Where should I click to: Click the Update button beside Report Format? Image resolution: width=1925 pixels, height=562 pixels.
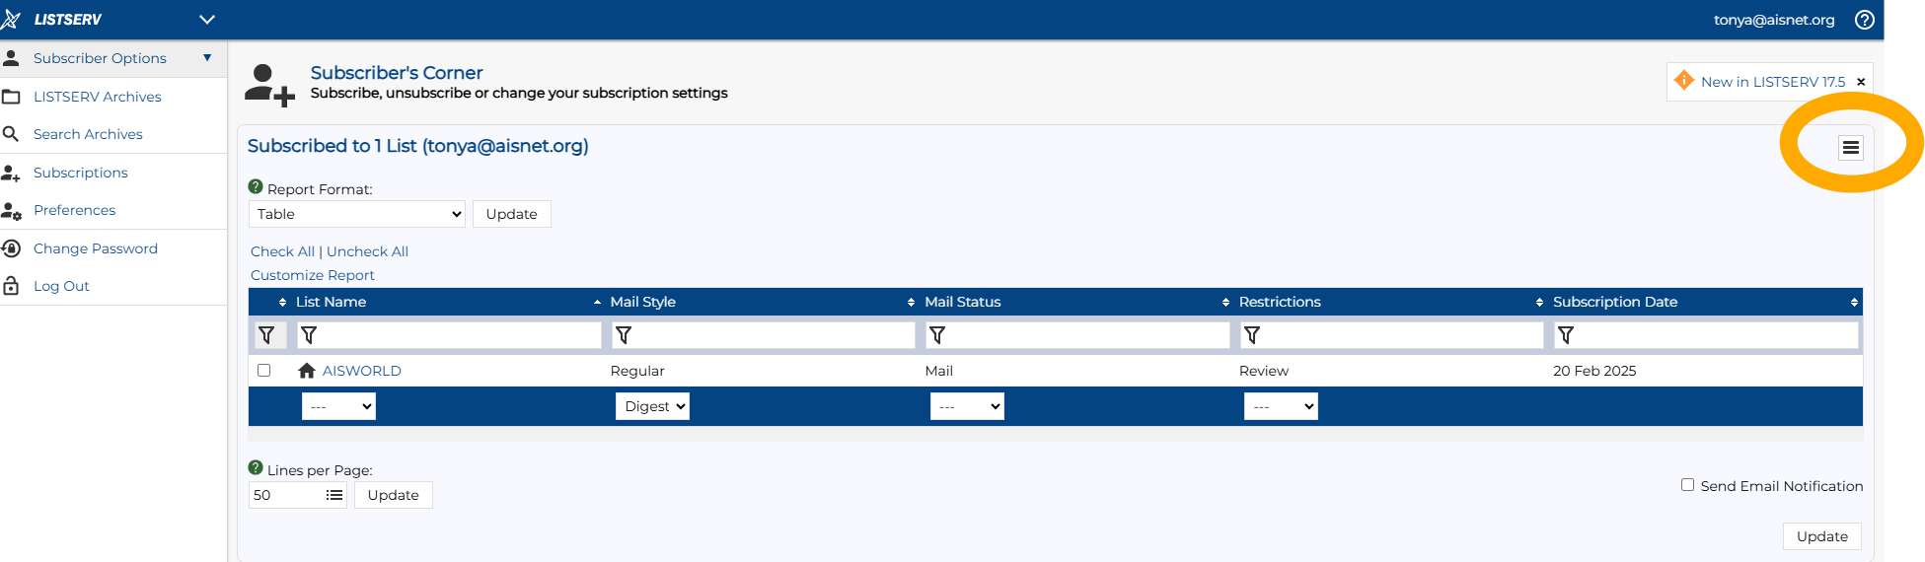(511, 214)
